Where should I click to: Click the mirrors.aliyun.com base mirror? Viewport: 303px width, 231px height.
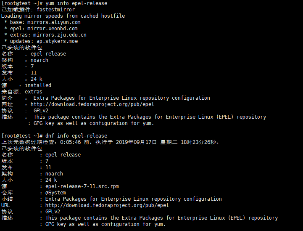[54, 22]
